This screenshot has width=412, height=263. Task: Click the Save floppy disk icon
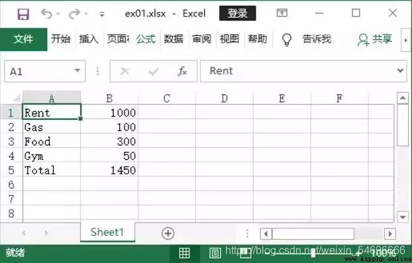coord(23,14)
